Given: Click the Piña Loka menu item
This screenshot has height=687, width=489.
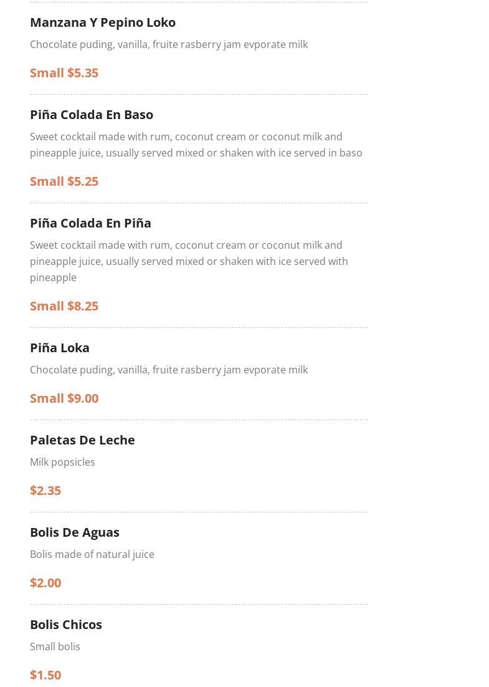Looking at the screenshot, I should (60, 348).
